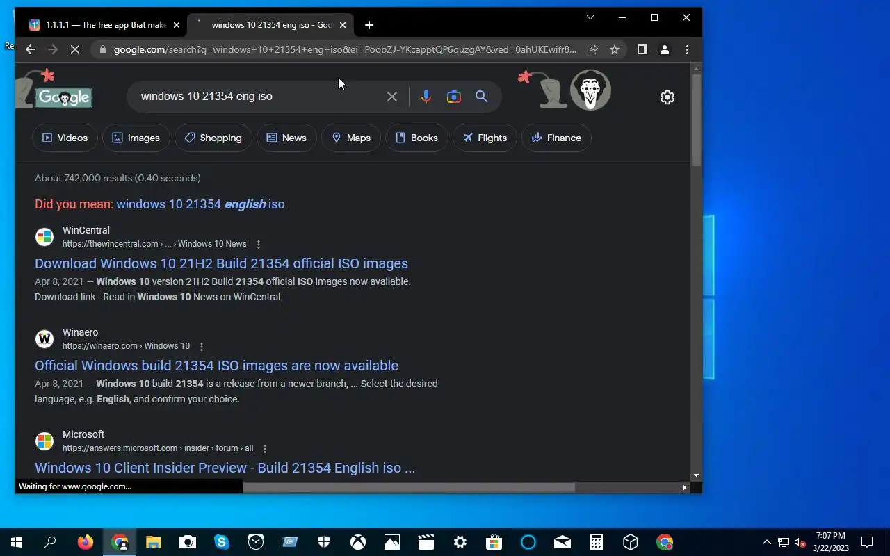
Task: Open File Explorer from the taskbar
Action: [x=154, y=542]
